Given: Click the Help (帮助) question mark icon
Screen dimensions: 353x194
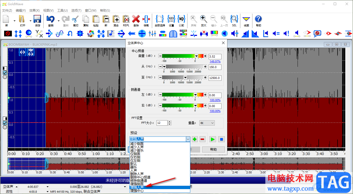Looking at the screenshot, I should click(258, 19).
